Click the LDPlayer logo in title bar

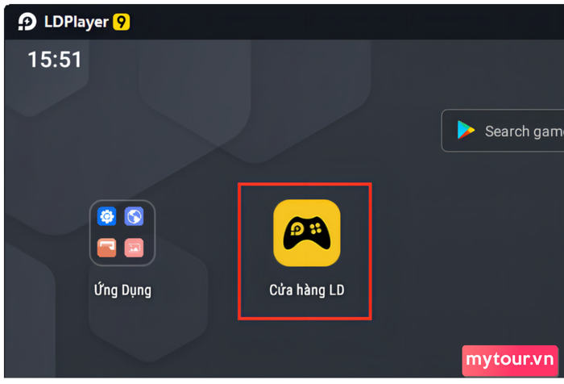[27, 22]
